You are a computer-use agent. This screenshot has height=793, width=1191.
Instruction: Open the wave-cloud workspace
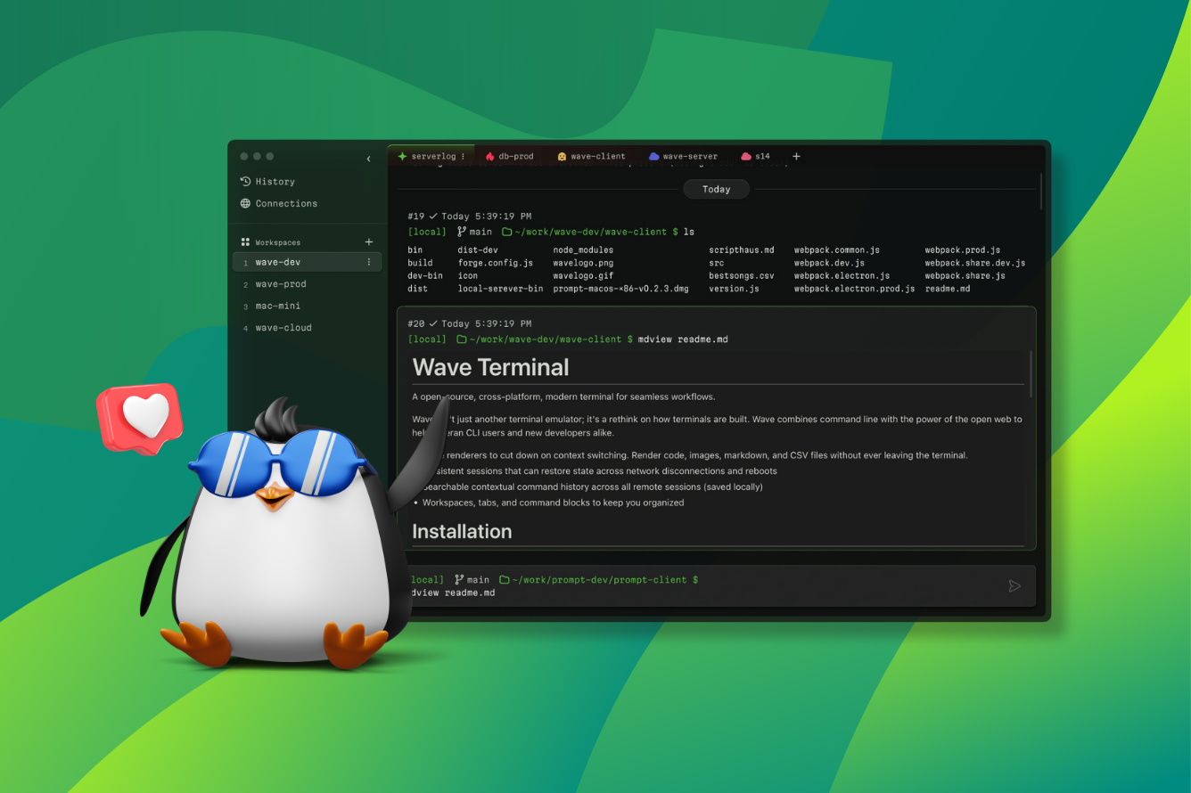283,328
